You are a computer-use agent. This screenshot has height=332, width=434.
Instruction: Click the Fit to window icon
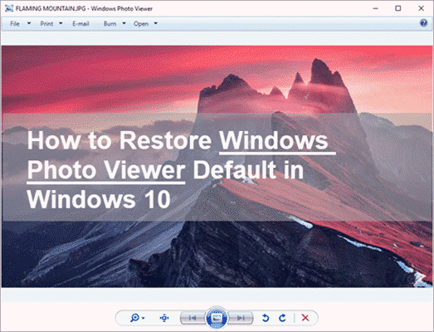point(164,318)
